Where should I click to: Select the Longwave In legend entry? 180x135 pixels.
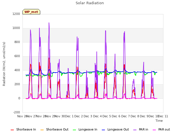[85, 129]
